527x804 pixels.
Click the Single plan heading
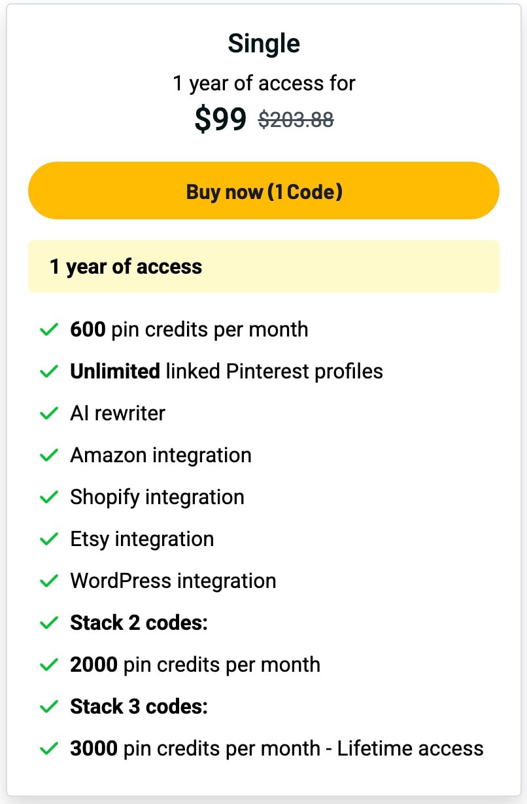[x=263, y=44]
